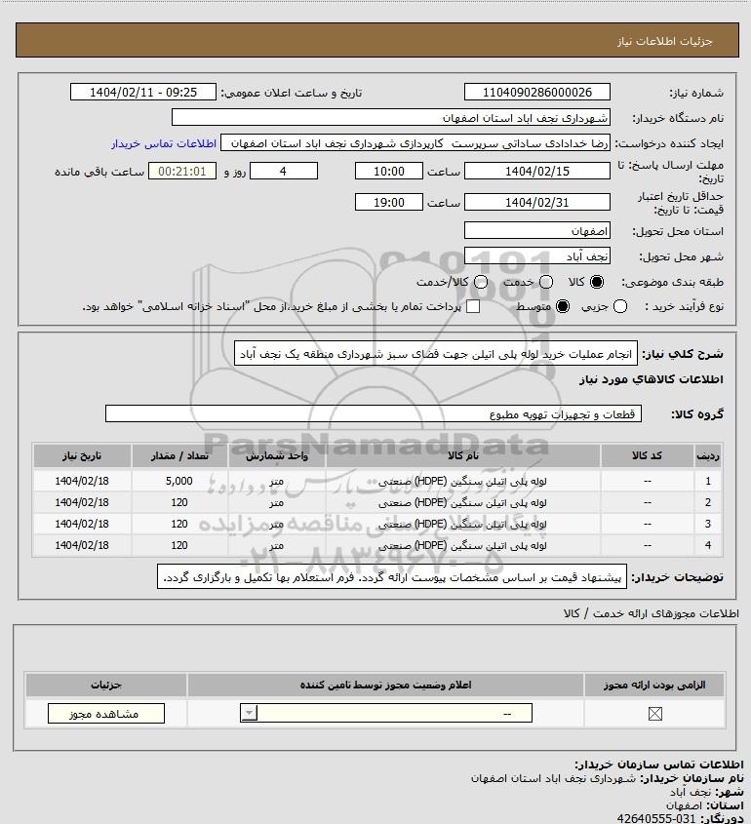
Task: Click the price validity date 1404/02/31
Action: point(537,202)
